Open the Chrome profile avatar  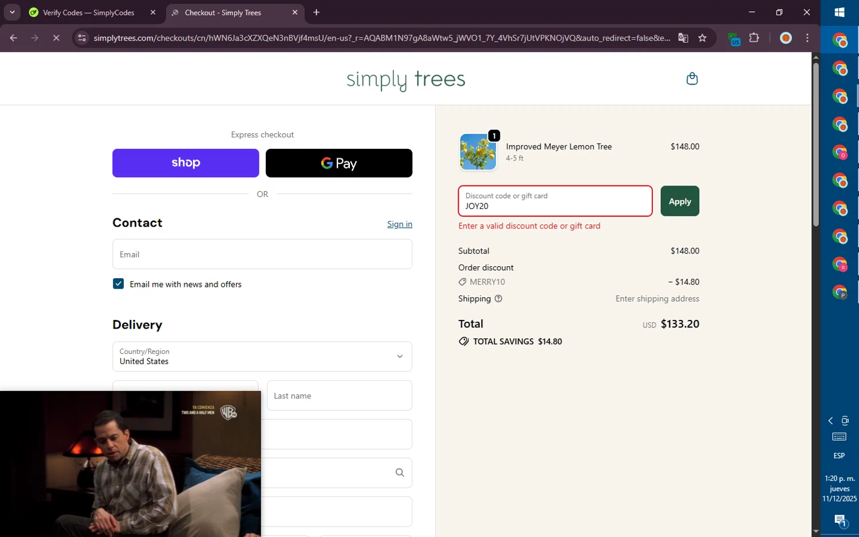click(786, 38)
